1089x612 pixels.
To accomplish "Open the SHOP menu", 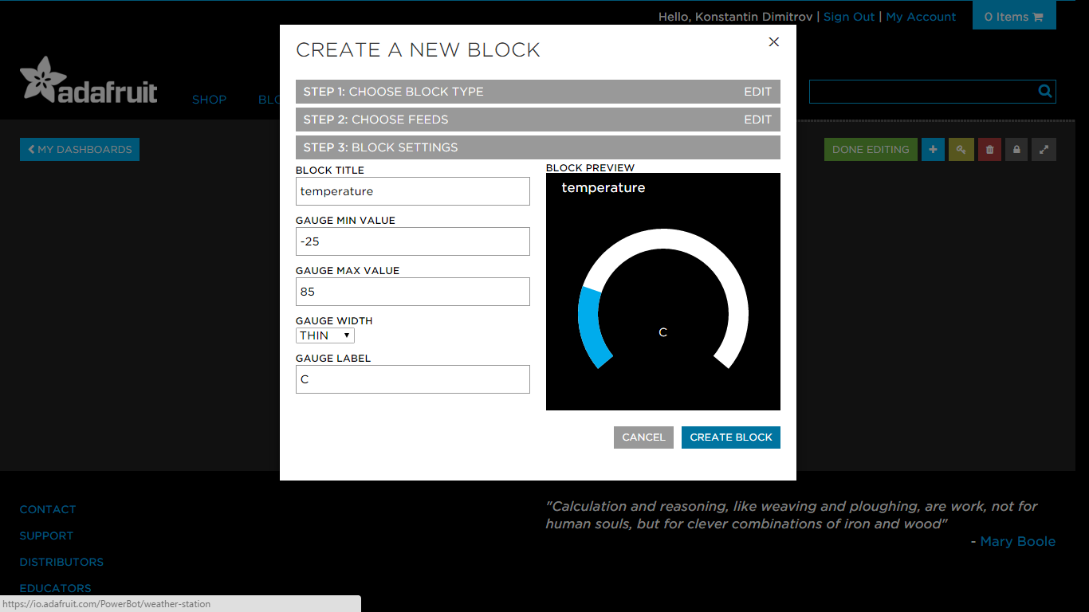I will [x=209, y=99].
